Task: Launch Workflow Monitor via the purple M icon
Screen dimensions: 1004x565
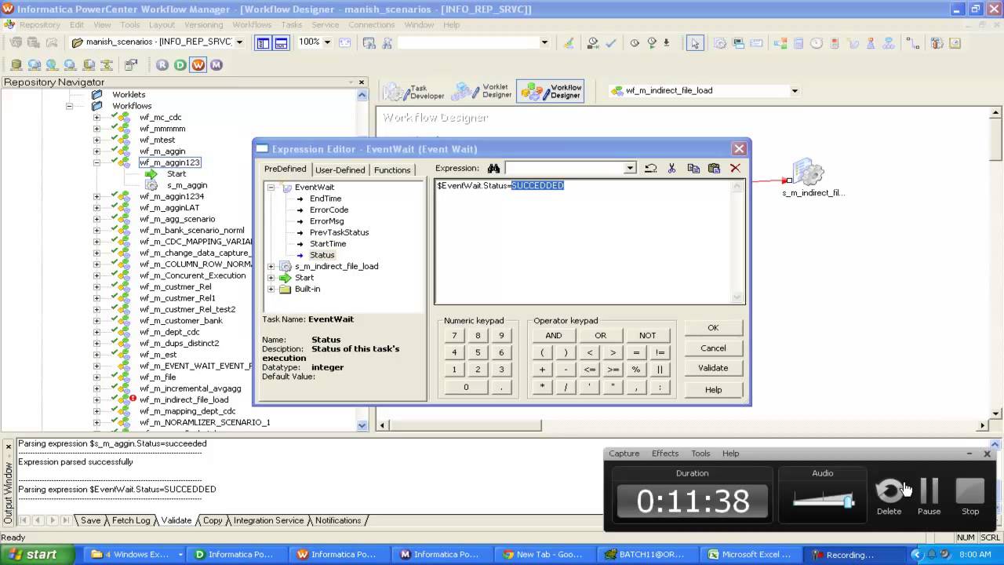Action: [x=216, y=65]
